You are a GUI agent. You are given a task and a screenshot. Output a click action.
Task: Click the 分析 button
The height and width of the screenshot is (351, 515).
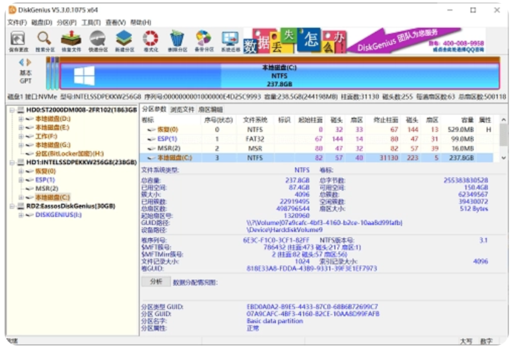tap(156, 282)
